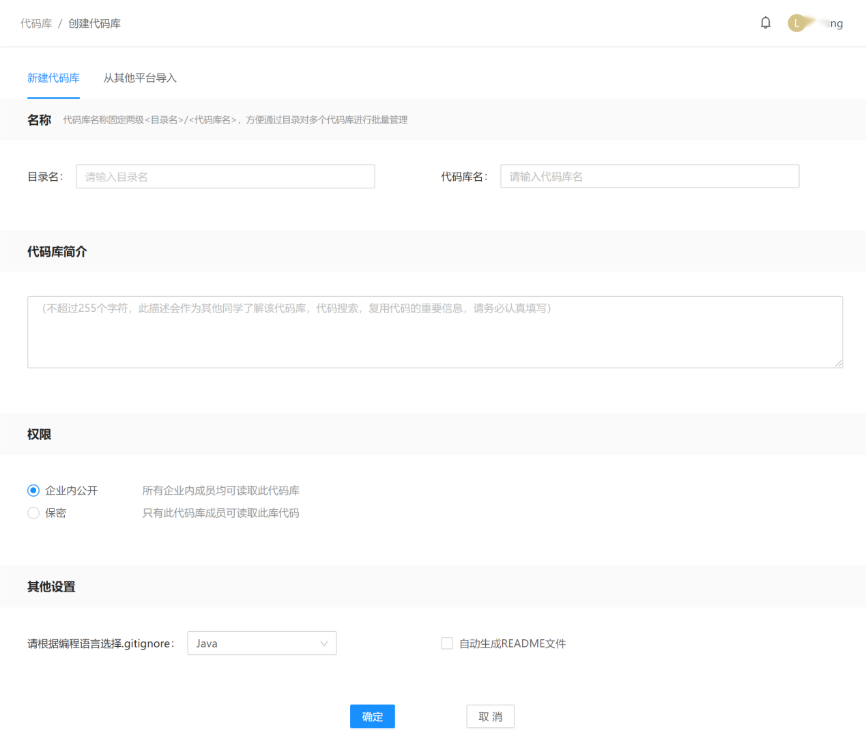This screenshot has height=756, width=866.
Task: Click the 取消 button
Action: tap(490, 716)
